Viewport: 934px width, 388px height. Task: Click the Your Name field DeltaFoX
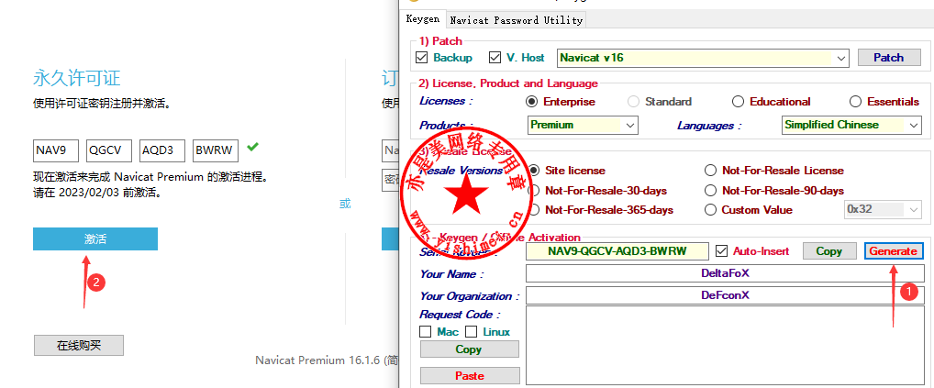coord(725,273)
